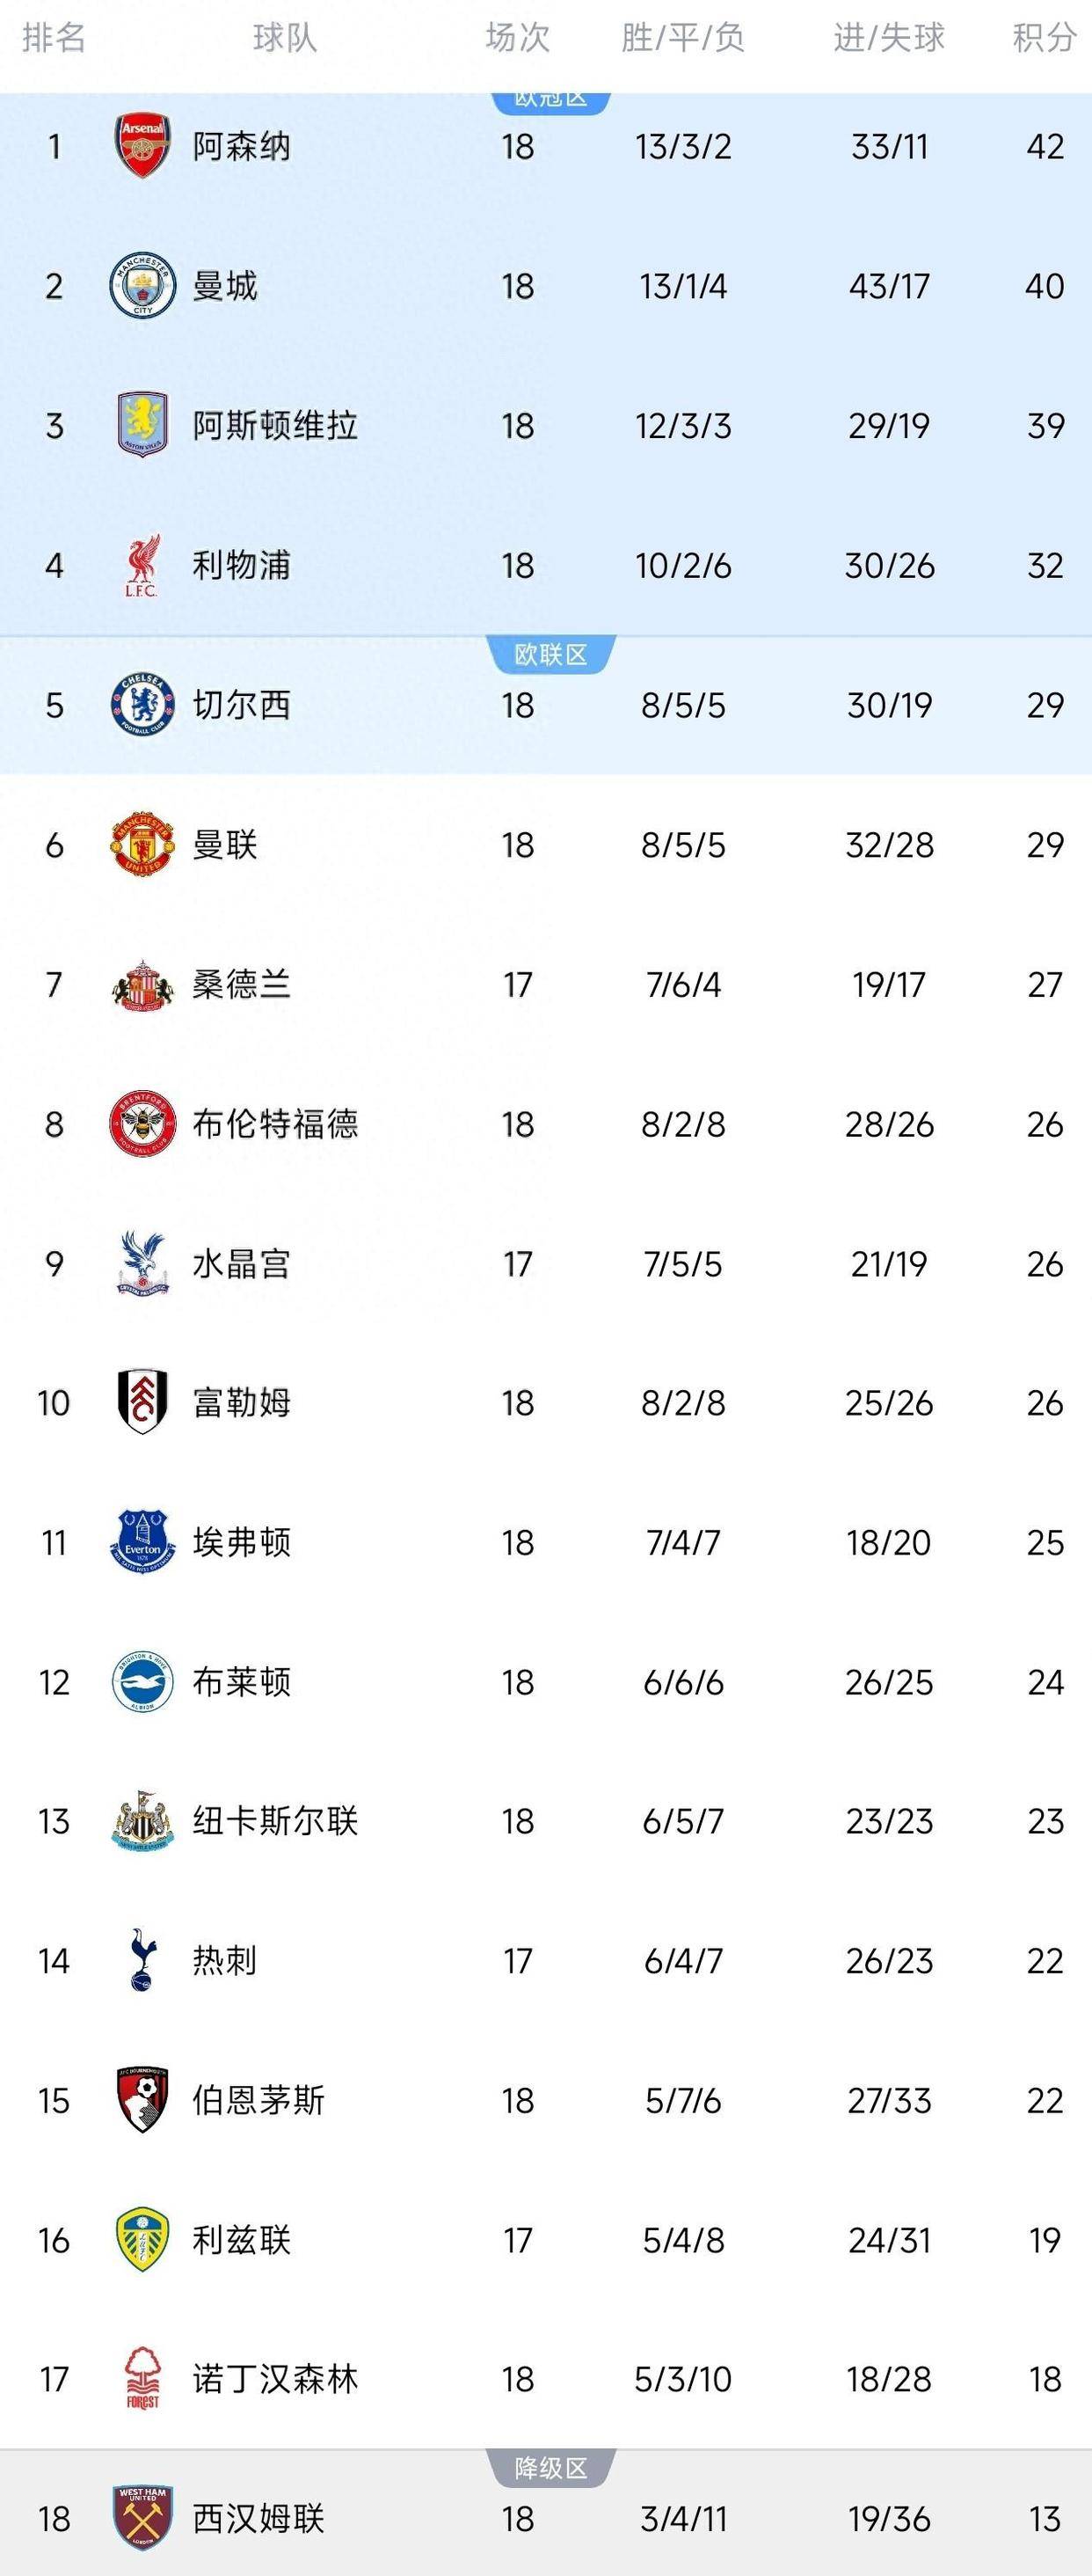Click the 场次 header label
This screenshot has width=1092, height=2576.
pos(515,38)
